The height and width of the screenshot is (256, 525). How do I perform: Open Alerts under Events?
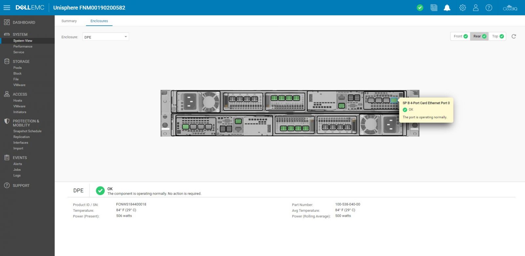coord(18,164)
